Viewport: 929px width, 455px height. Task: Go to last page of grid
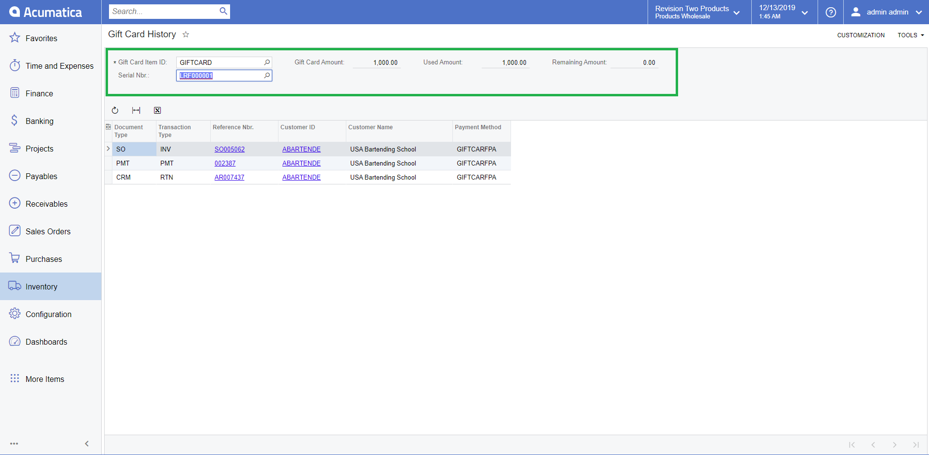click(x=916, y=445)
